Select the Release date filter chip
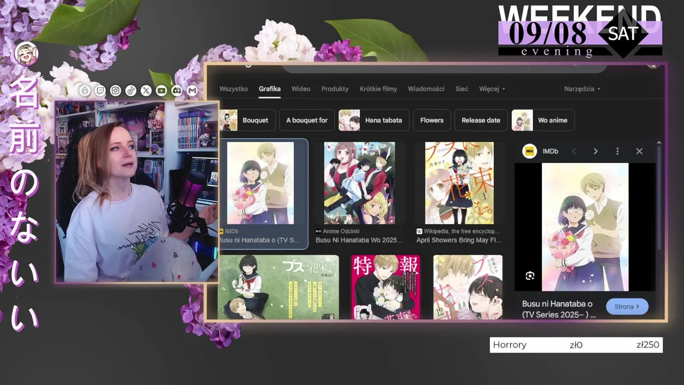Viewport: 684px width, 385px height. 481,120
